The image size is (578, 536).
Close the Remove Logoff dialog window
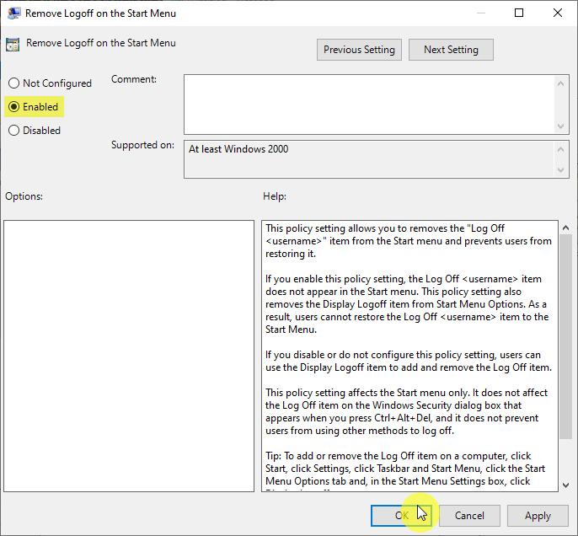tap(558, 13)
